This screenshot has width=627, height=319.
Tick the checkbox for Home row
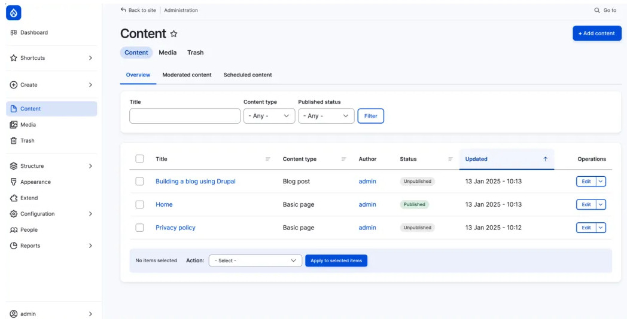139,204
